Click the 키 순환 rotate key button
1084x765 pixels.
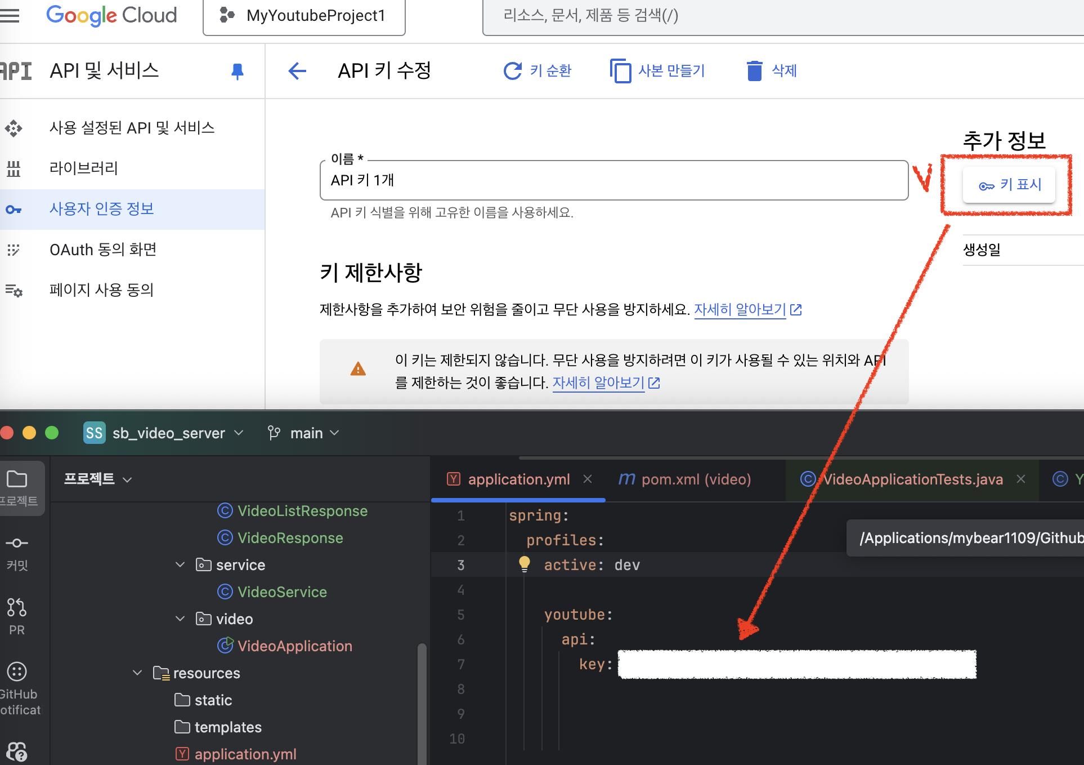click(x=537, y=71)
